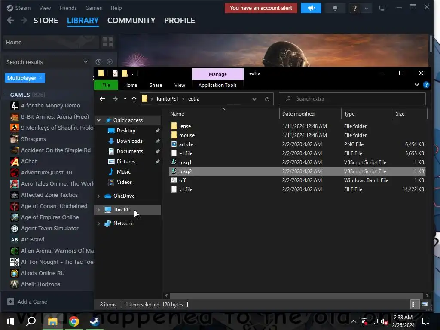
Task: Open the File ribbon tab
Action: [106, 85]
